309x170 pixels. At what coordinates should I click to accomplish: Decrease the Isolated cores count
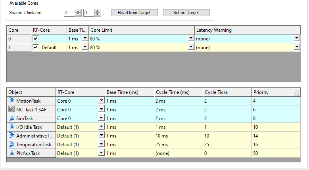tap(97, 14)
